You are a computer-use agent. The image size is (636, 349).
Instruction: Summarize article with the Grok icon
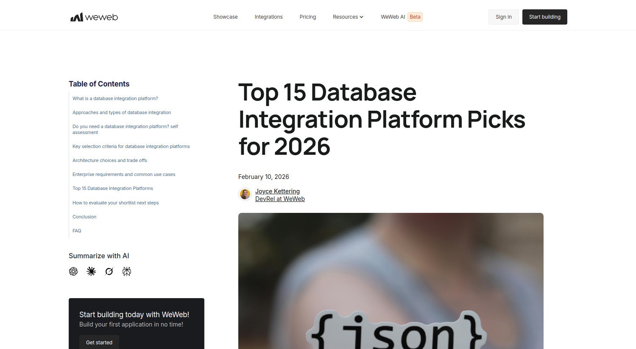109,271
